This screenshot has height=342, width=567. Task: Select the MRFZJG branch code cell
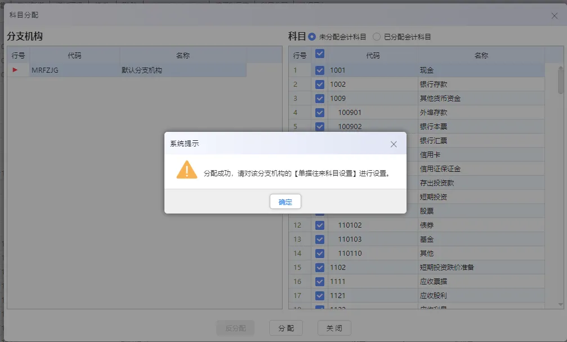(x=74, y=70)
